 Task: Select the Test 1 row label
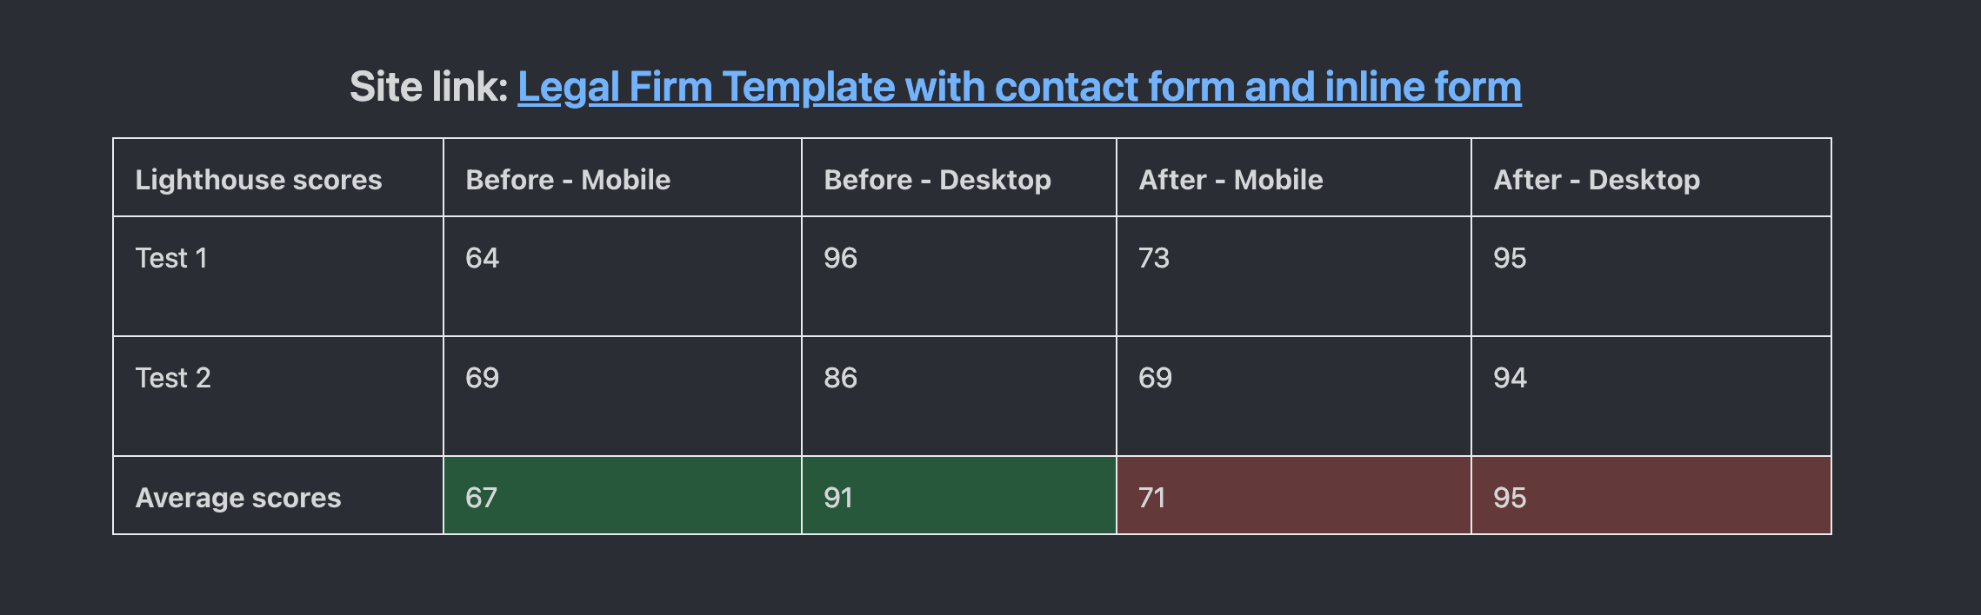[x=278, y=276]
